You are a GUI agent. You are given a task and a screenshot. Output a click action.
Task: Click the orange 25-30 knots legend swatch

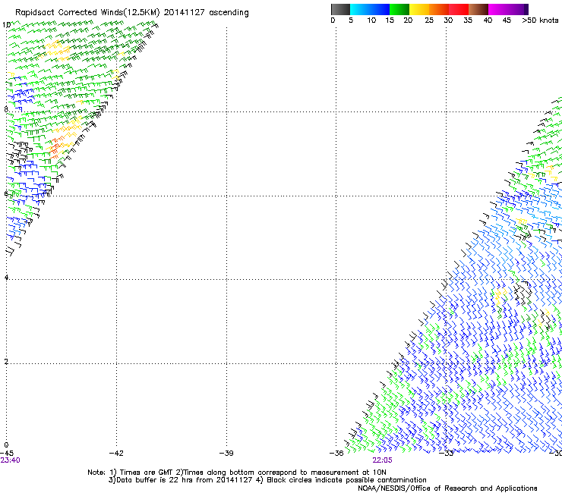tap(439, 9)
